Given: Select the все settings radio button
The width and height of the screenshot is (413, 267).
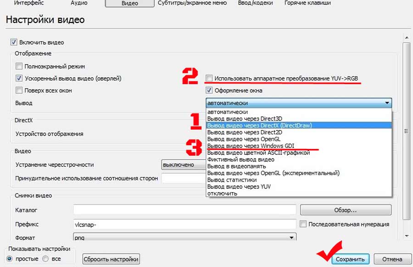Looking at the screenshot, I should click(45, 259).
